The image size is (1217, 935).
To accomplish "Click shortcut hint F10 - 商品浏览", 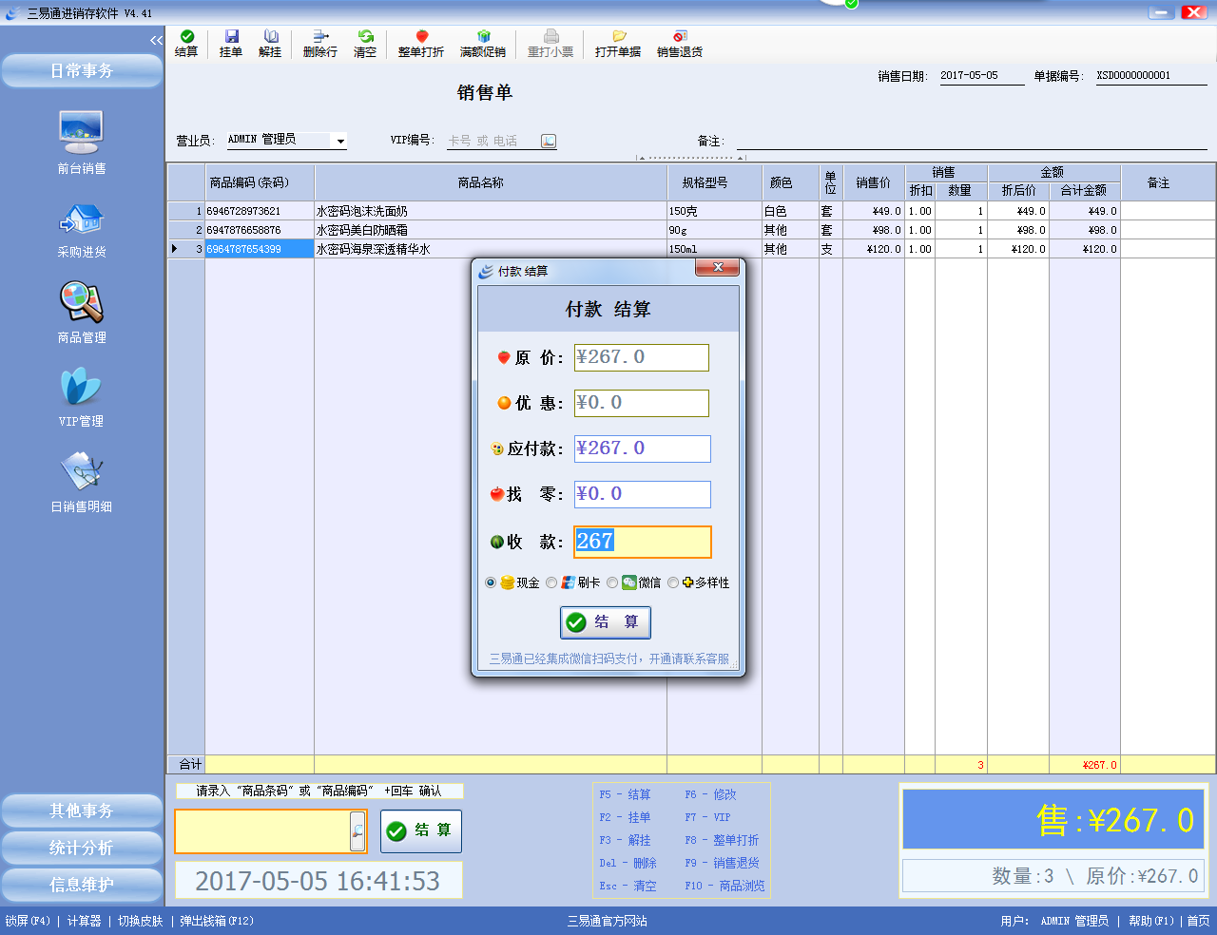I will [724, 886].
